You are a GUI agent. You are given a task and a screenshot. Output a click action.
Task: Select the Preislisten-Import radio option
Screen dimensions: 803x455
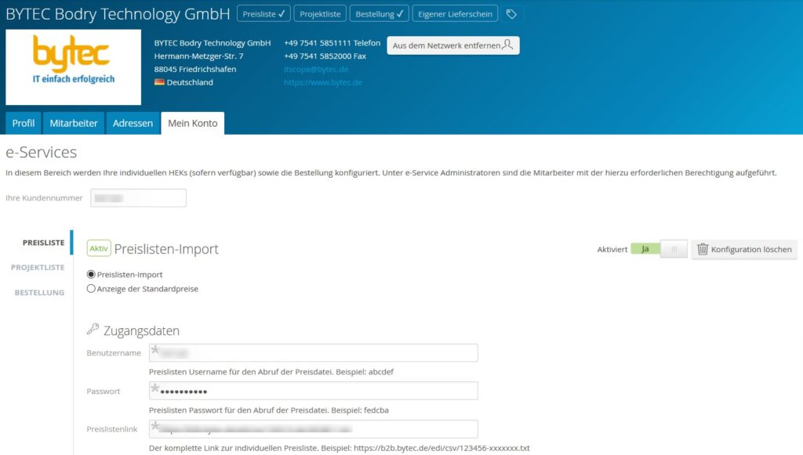pos(91,275)
